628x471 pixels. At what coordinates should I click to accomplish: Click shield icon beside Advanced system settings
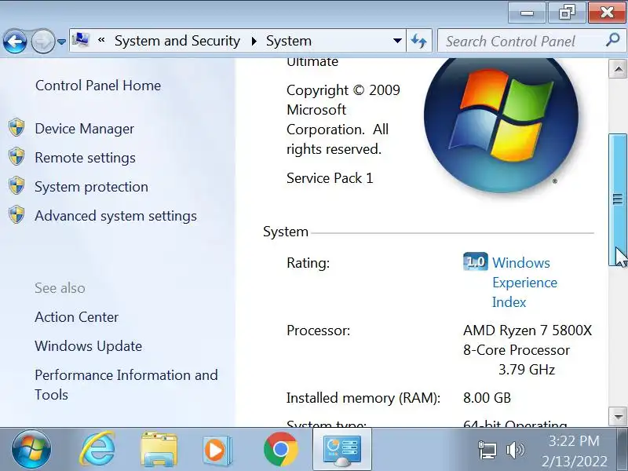coord(16,214)
